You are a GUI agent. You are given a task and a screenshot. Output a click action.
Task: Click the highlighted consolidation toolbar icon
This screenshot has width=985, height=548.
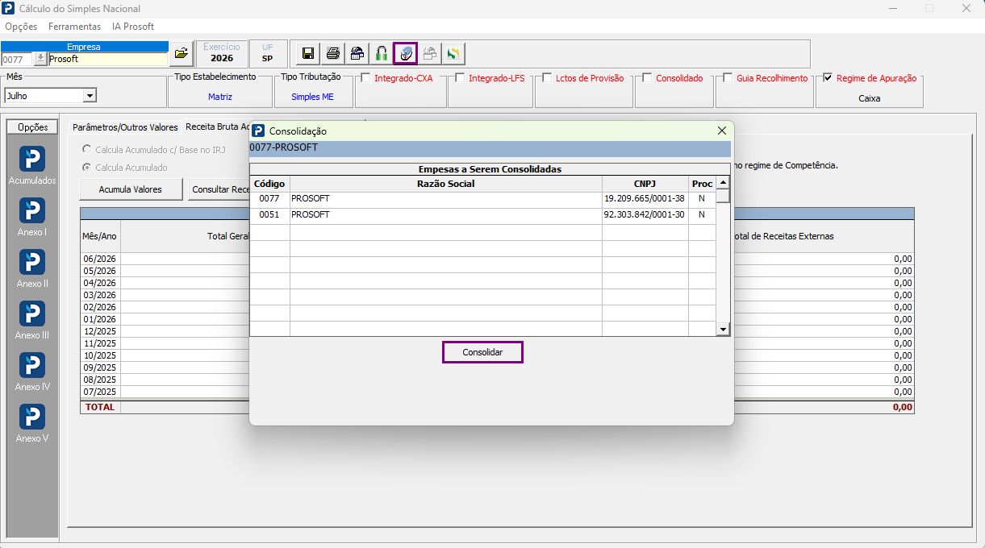405,54
